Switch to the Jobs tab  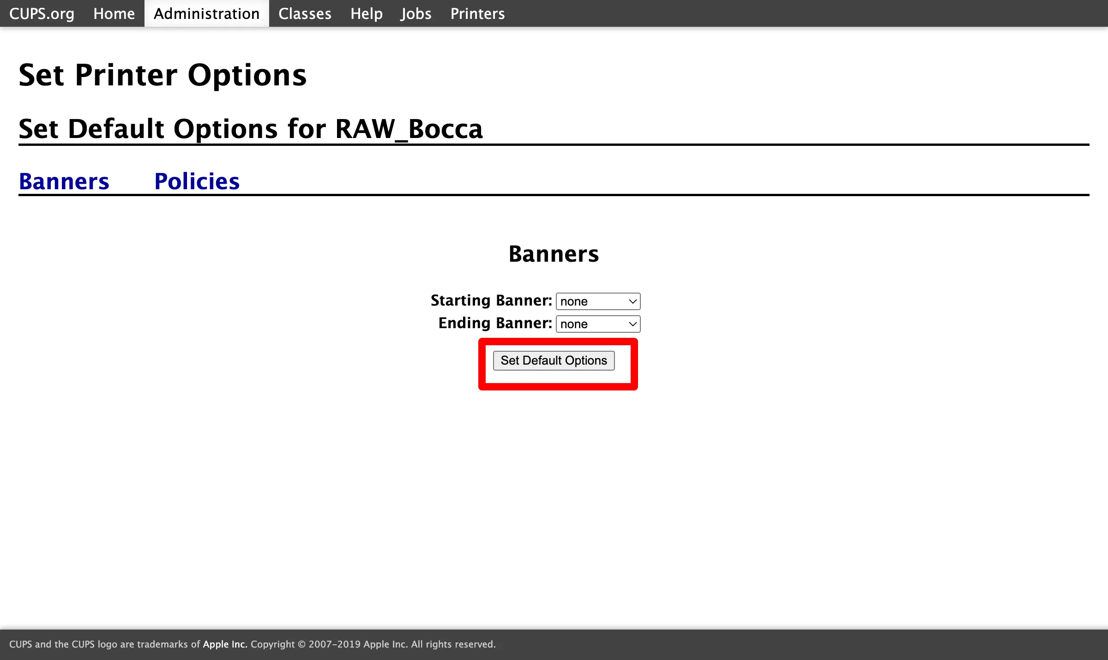(x=416, y=13)
